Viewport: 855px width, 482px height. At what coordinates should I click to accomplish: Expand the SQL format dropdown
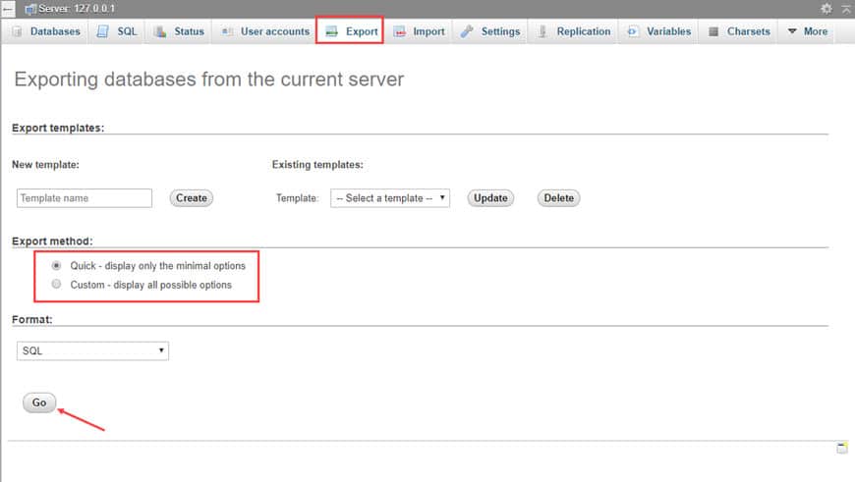[x=92, y=350]
